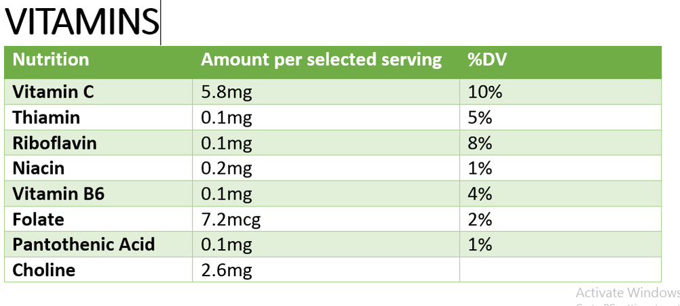Image resolution: width=680 pixels, height=306 pixels.
Task: Select the Choline row label
Action: [x=44, y=270]
